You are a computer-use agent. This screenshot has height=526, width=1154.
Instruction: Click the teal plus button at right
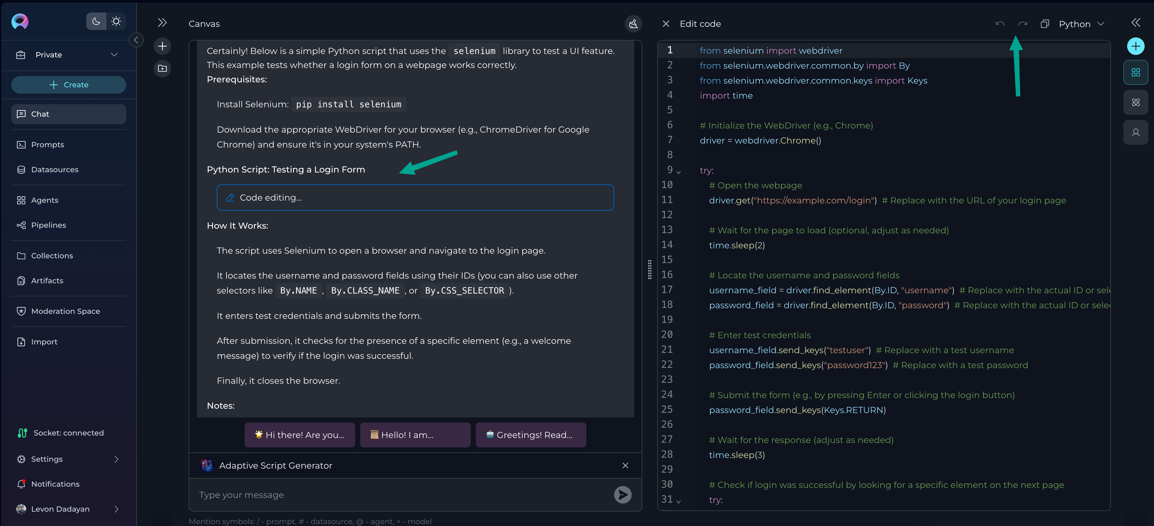coord(1135,46)
